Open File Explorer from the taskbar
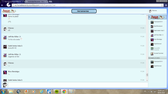Image resolution: width=168 pixels, height=94 pixels. click(x=11, y=92)
